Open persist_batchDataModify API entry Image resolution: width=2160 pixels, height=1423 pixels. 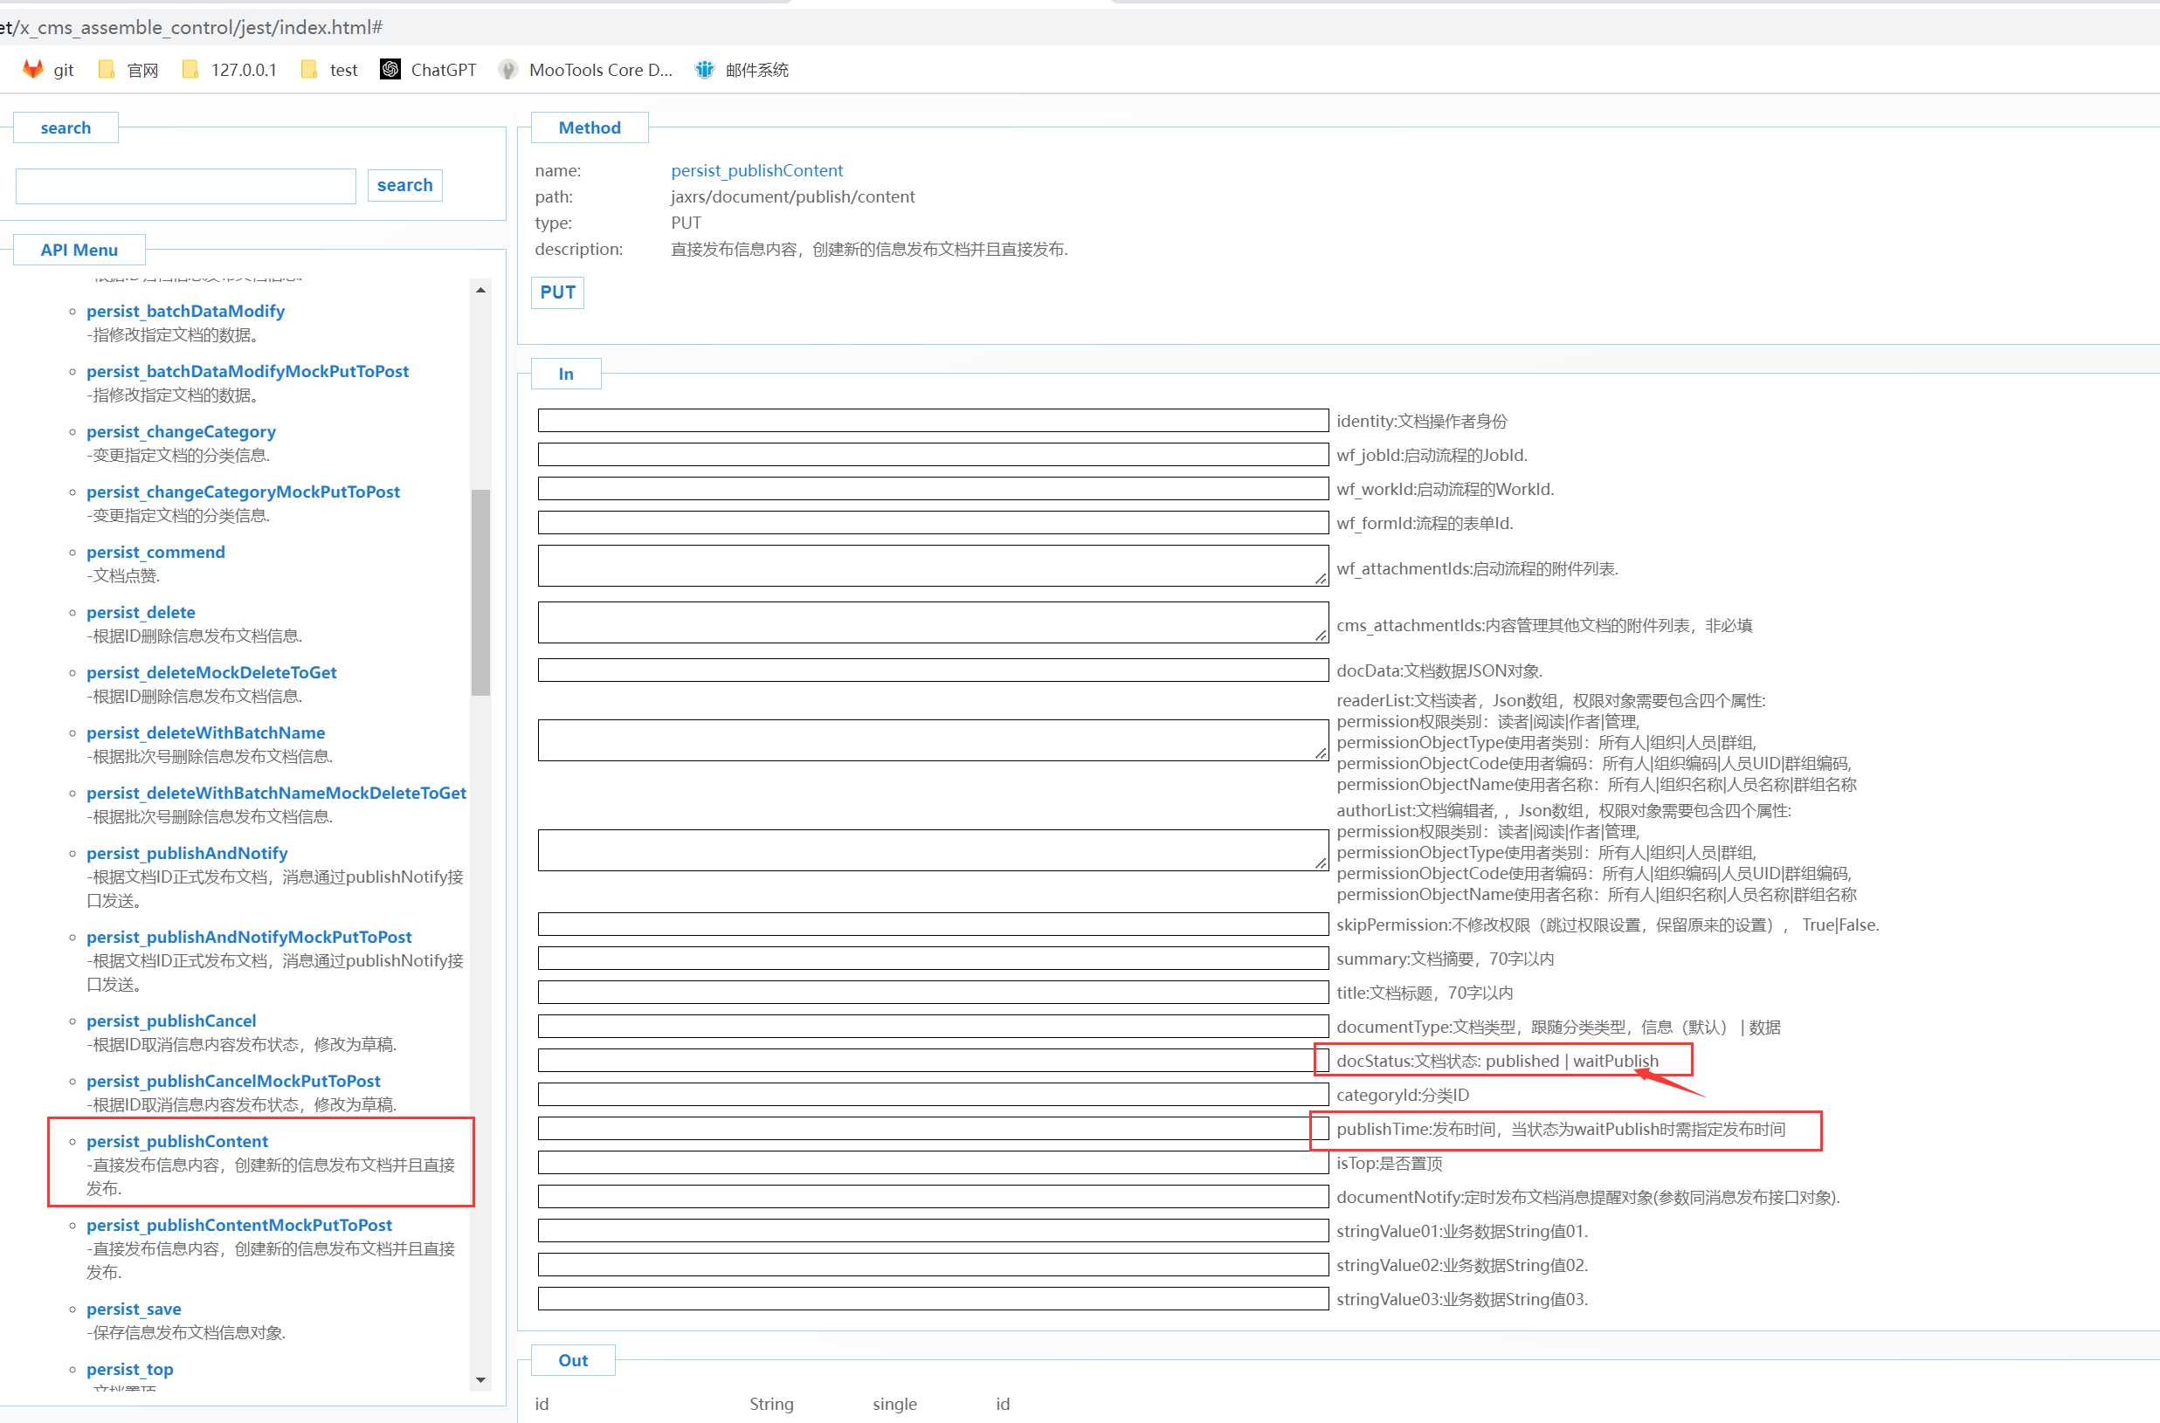pyautogui.click(x=185, y=312)
